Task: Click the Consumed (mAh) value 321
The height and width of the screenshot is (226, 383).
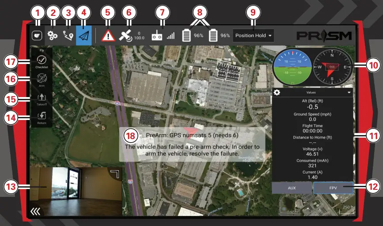Action: (x=312, y=166)
